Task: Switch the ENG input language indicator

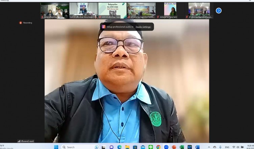Action: [227, 147]
